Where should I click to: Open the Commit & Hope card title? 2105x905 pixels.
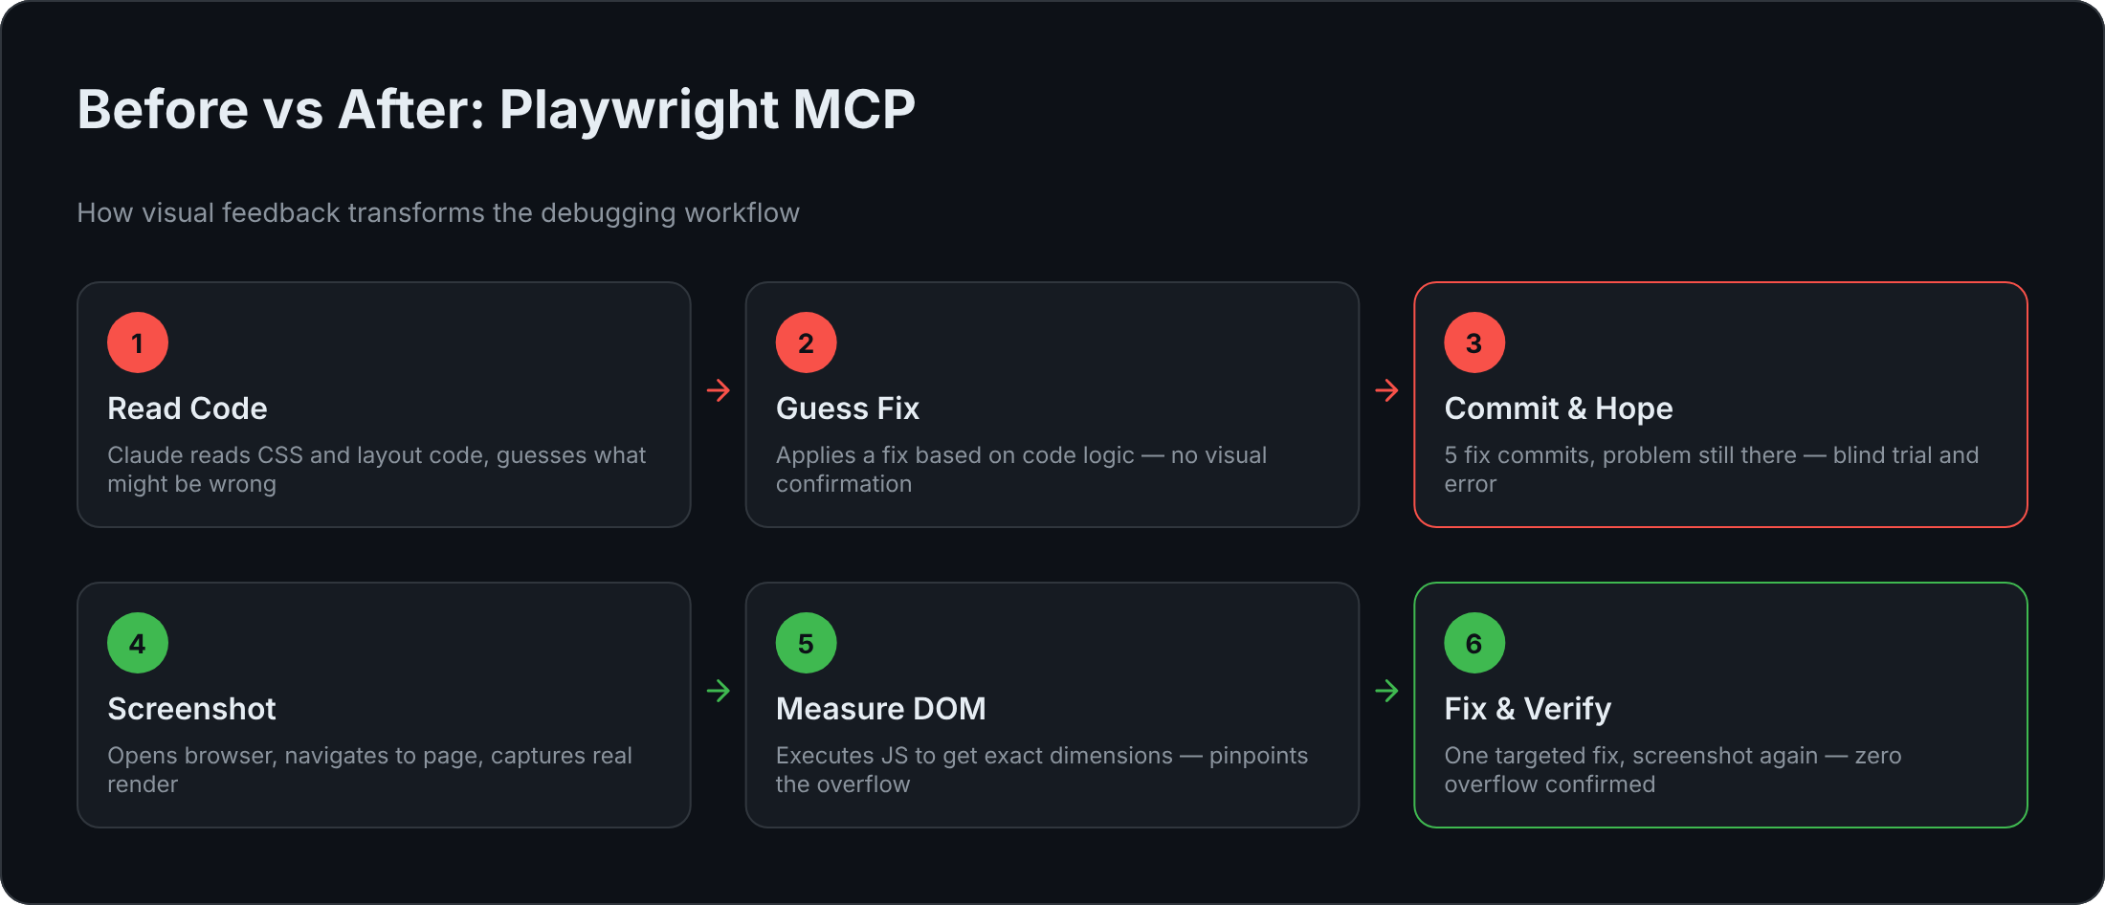pos(1559,408)
